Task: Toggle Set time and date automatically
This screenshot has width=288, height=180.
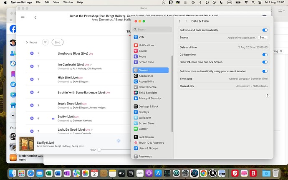Action: (x=265, y=30)
